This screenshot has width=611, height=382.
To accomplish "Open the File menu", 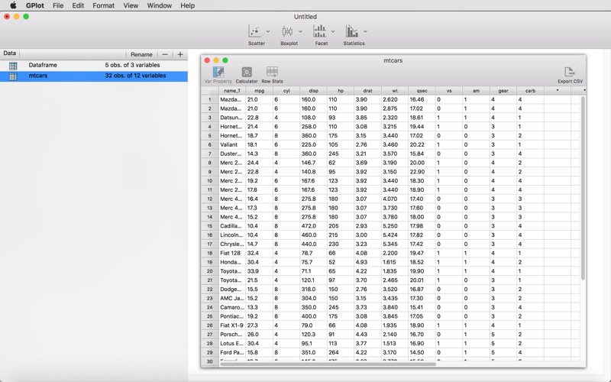I will coord(58,5).
